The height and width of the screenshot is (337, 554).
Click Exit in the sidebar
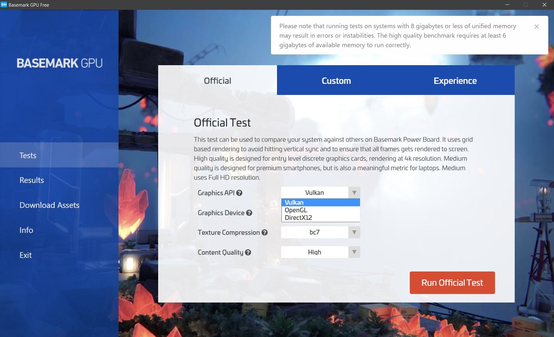click(x=59, y=255)
